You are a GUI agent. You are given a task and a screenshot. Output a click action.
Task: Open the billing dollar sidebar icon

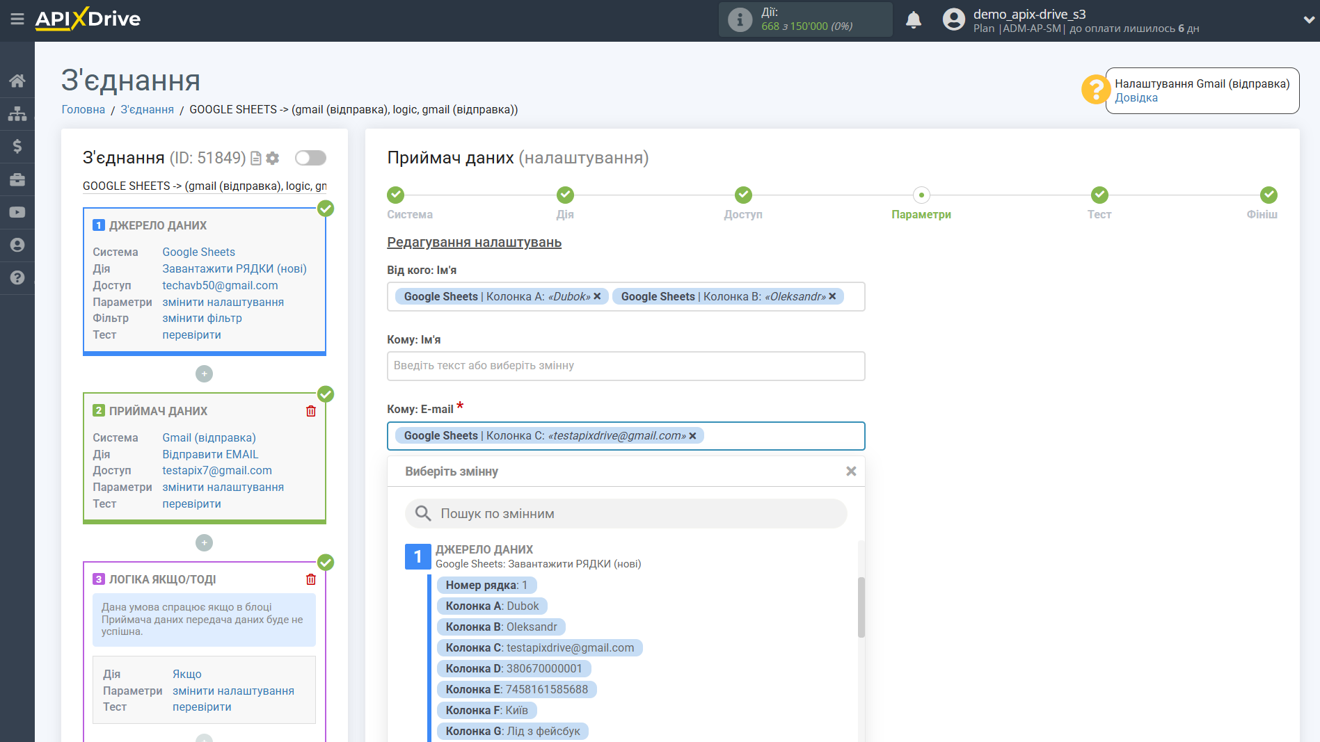click(17, 146)
